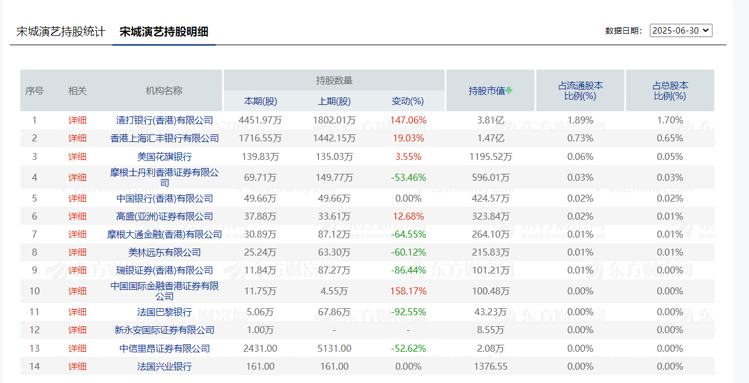Select the 5131.00 previous holdings cell

click(x=334, y=348)
